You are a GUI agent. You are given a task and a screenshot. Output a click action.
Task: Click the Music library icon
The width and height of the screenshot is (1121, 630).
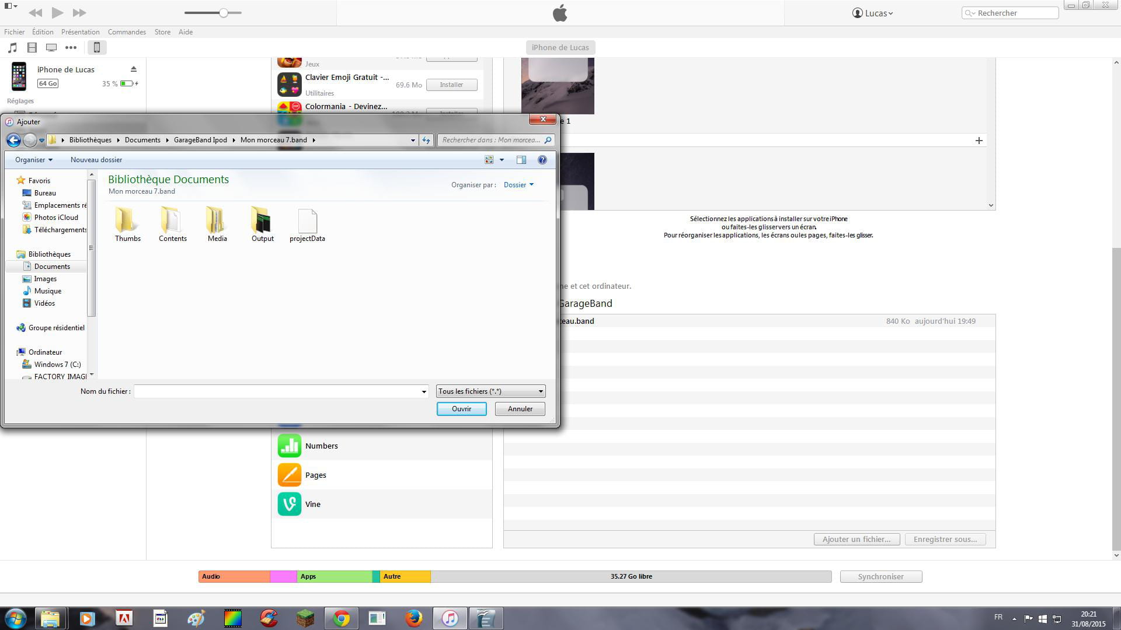coord(13,48)
